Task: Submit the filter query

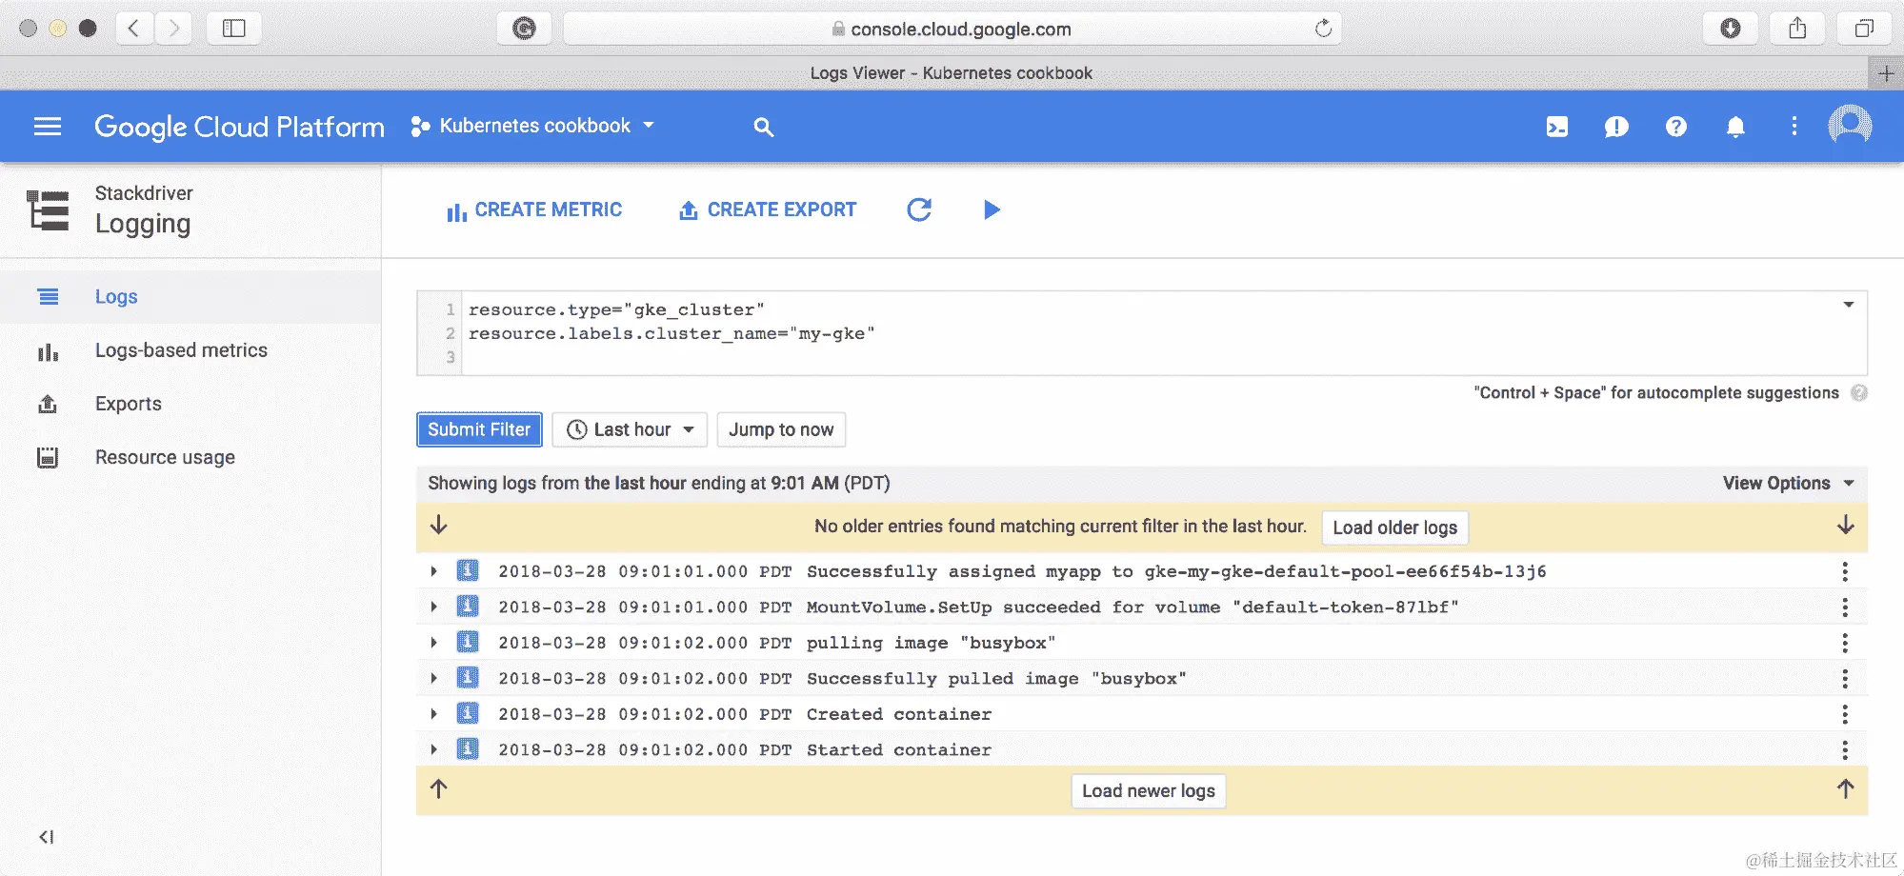Action: pyautogui.click(x=479, y=429)
